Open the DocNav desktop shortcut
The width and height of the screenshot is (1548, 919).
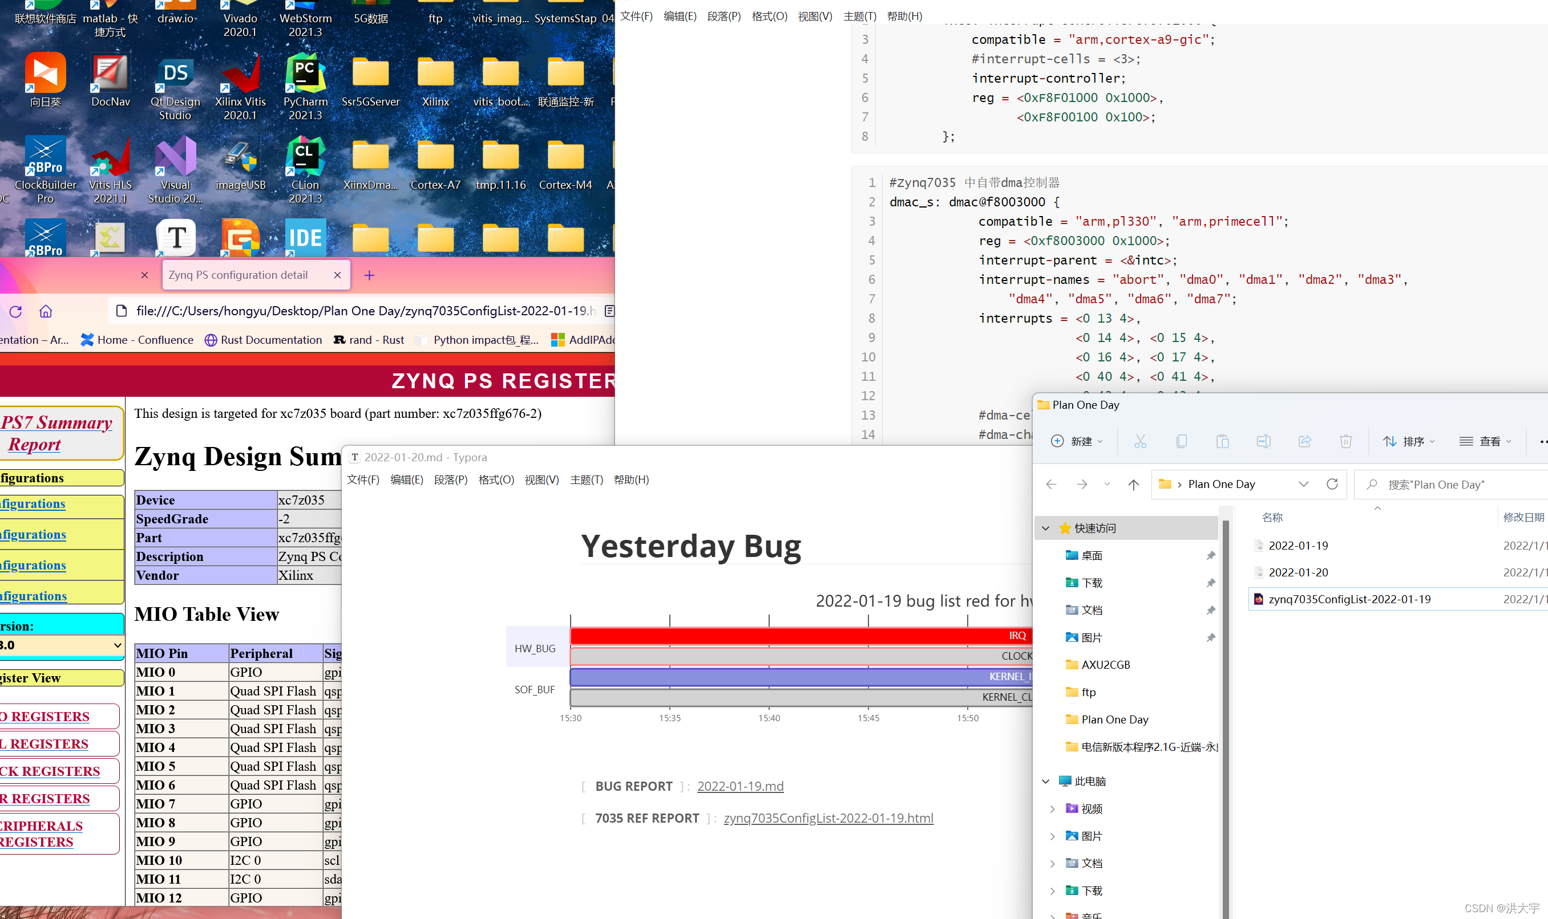tap(110, 80)
